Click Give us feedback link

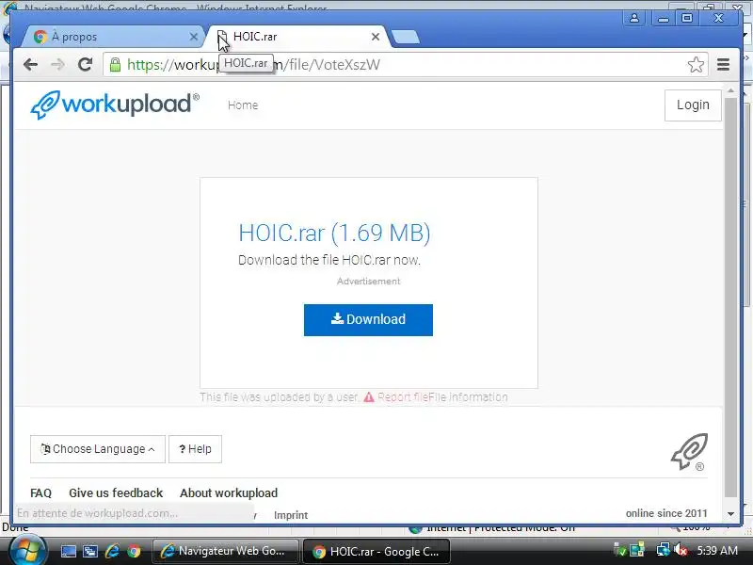[x=116, y=492]
